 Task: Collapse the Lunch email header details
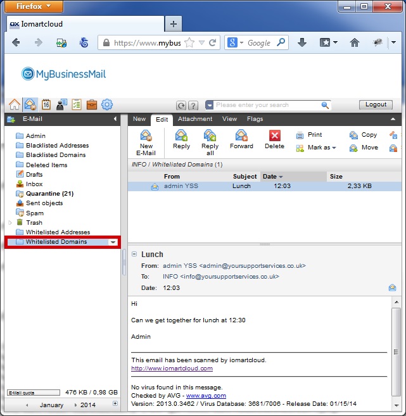tap(134, 255)
